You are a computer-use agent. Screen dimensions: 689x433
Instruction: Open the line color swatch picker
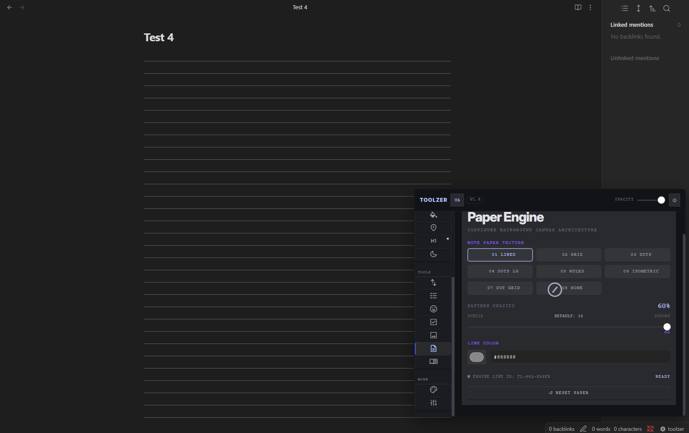pyautogui.click(x=477, y=358)
